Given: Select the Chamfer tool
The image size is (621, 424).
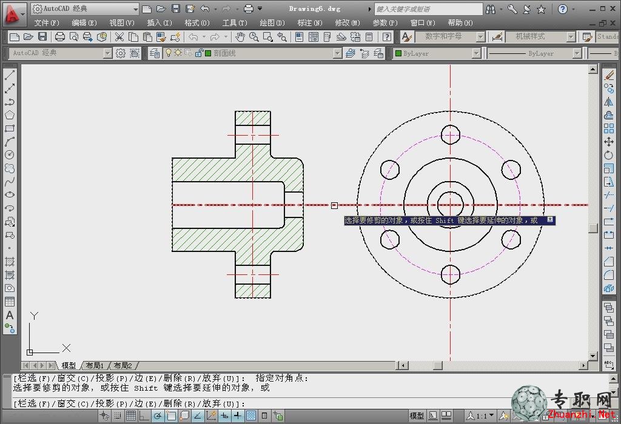Looking at the screenshot, I should (x=609, y=262).
